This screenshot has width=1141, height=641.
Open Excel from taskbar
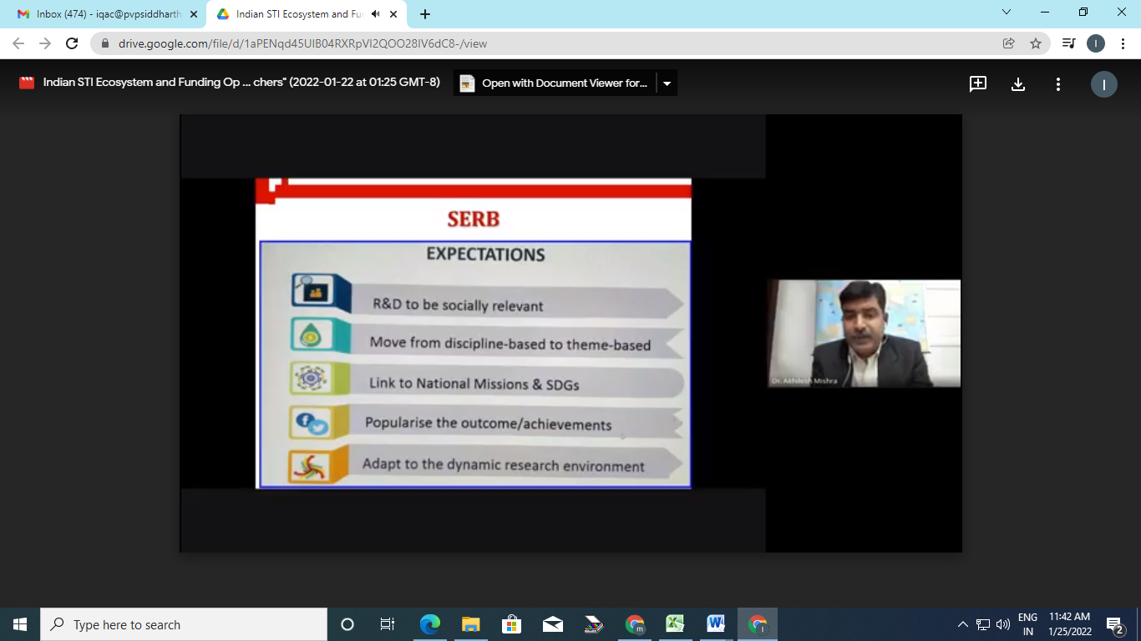coord(675,624)
